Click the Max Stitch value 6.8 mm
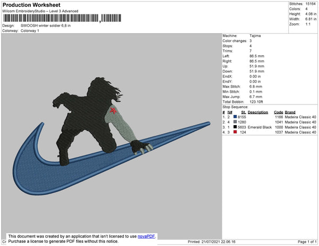This screenshot has height=246, width=319. tap(256, 86)
